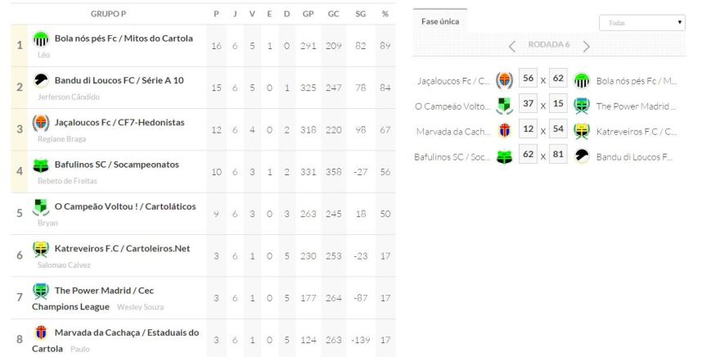Click Bola nós pés Fc crest in standings

(x=41, y=38)
